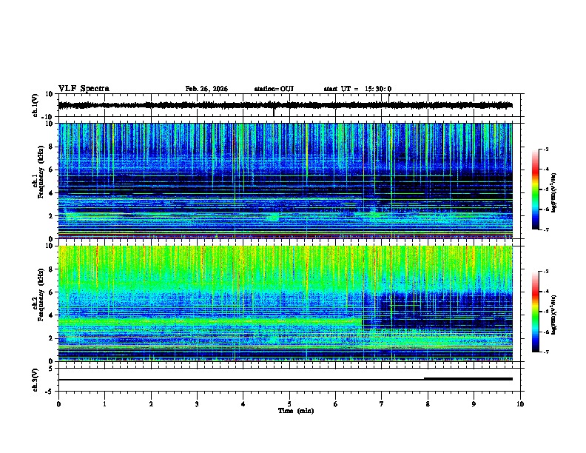The height and width of the screenshot is (453, 586).
Task: Click time axis tick label "1"
Action: (104, 404)
